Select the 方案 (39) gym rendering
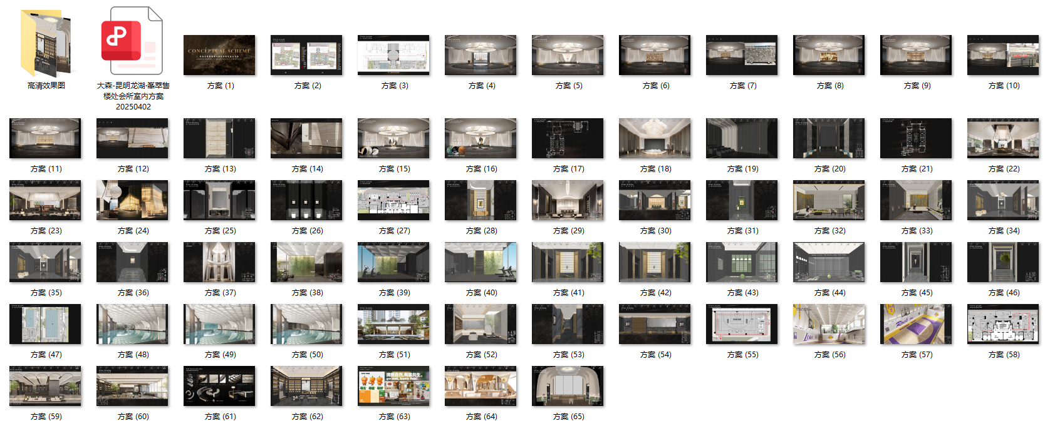The image size is (1050, 431). [393, 262]
